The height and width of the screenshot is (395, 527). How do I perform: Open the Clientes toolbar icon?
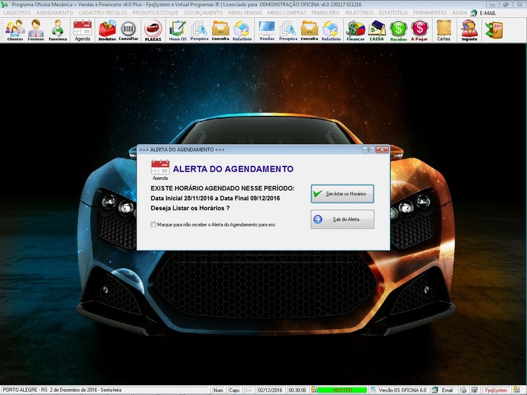tap(14, 30)
